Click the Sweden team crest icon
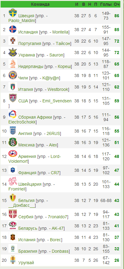Viewport: 124px width, 269px height. coord(13,13)
